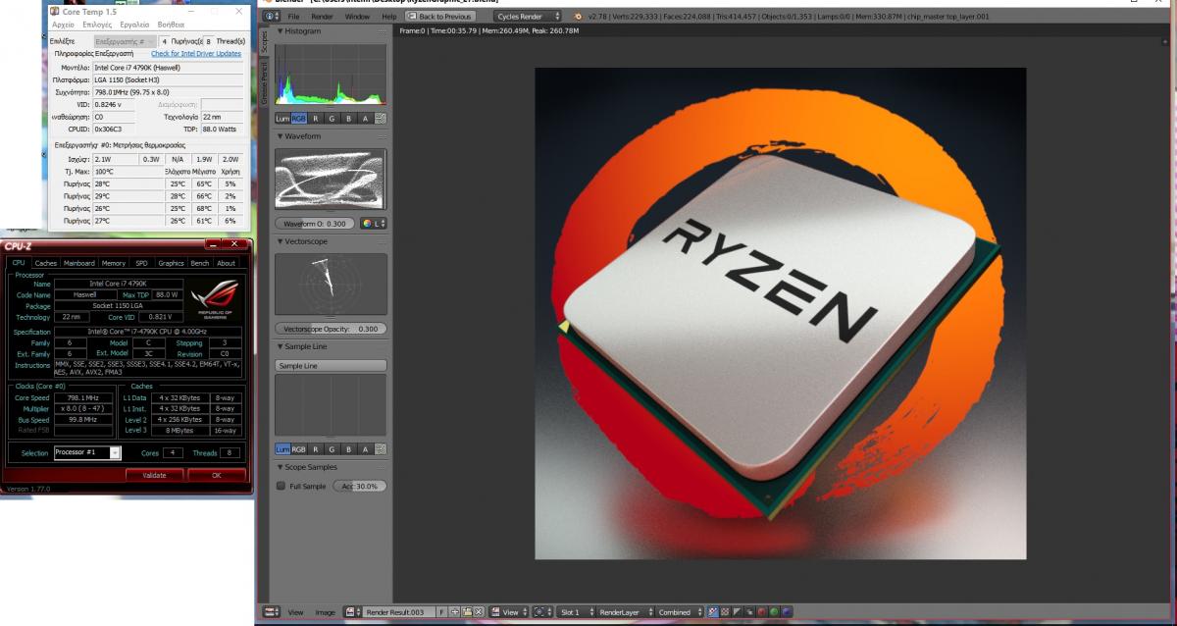Open the Combined render pass dropdown

pos(680,612)
